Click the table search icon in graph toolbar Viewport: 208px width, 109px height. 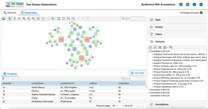[73, 18]
